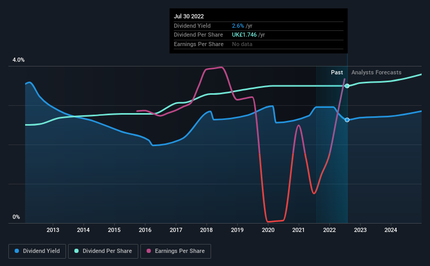430x266 pixels.
Task: Click the teal data point marker on chart
Action: click(x=347, y=86)
